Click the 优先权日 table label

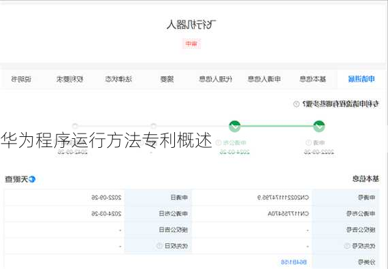[x=176, y=246]
